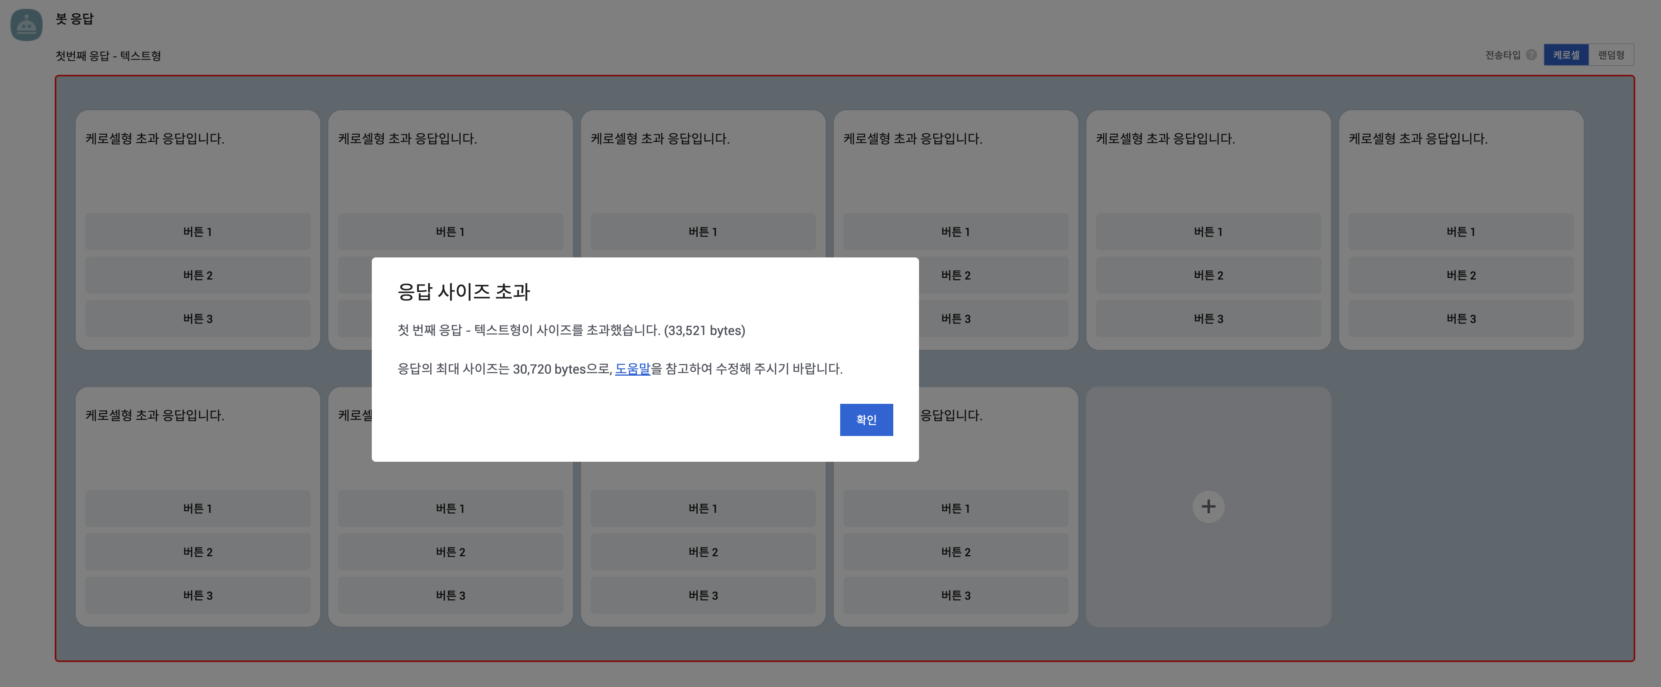Click the text of the third top-row card
Image resolution: width=1661 pixels, height=687 pixels.
(x=659, y=138)
